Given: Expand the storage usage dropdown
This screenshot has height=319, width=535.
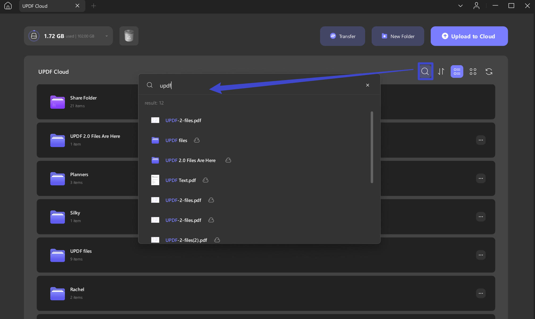Looking at the screenshot, I should click(106, 36).
